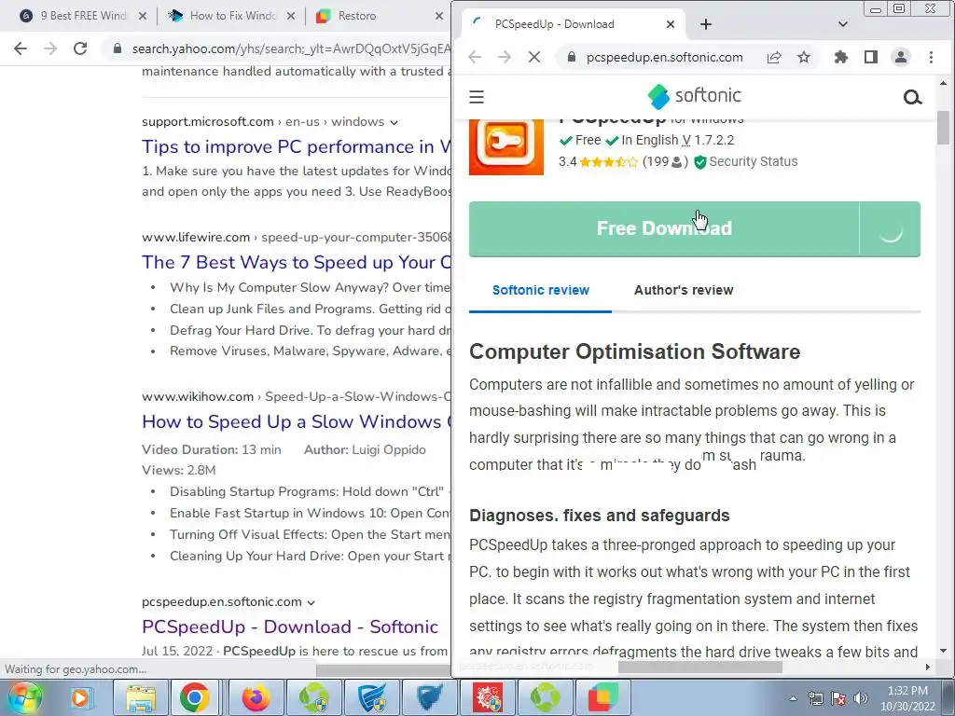Open Chrome profile avatar
The image size is (955, 716).
901,57
